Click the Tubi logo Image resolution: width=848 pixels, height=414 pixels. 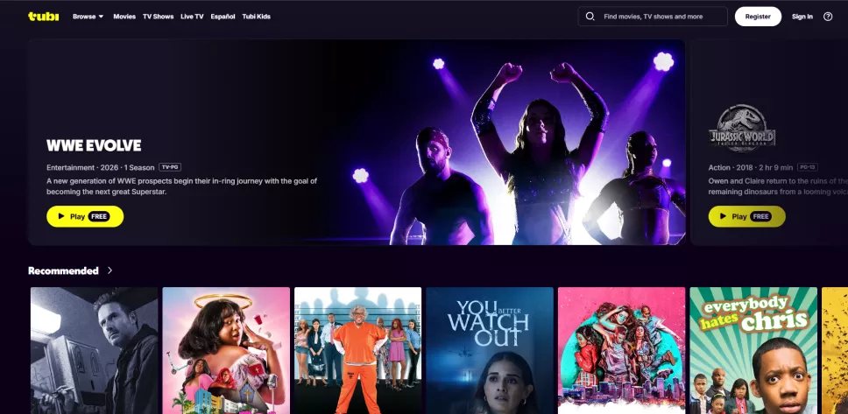point(43,17)
